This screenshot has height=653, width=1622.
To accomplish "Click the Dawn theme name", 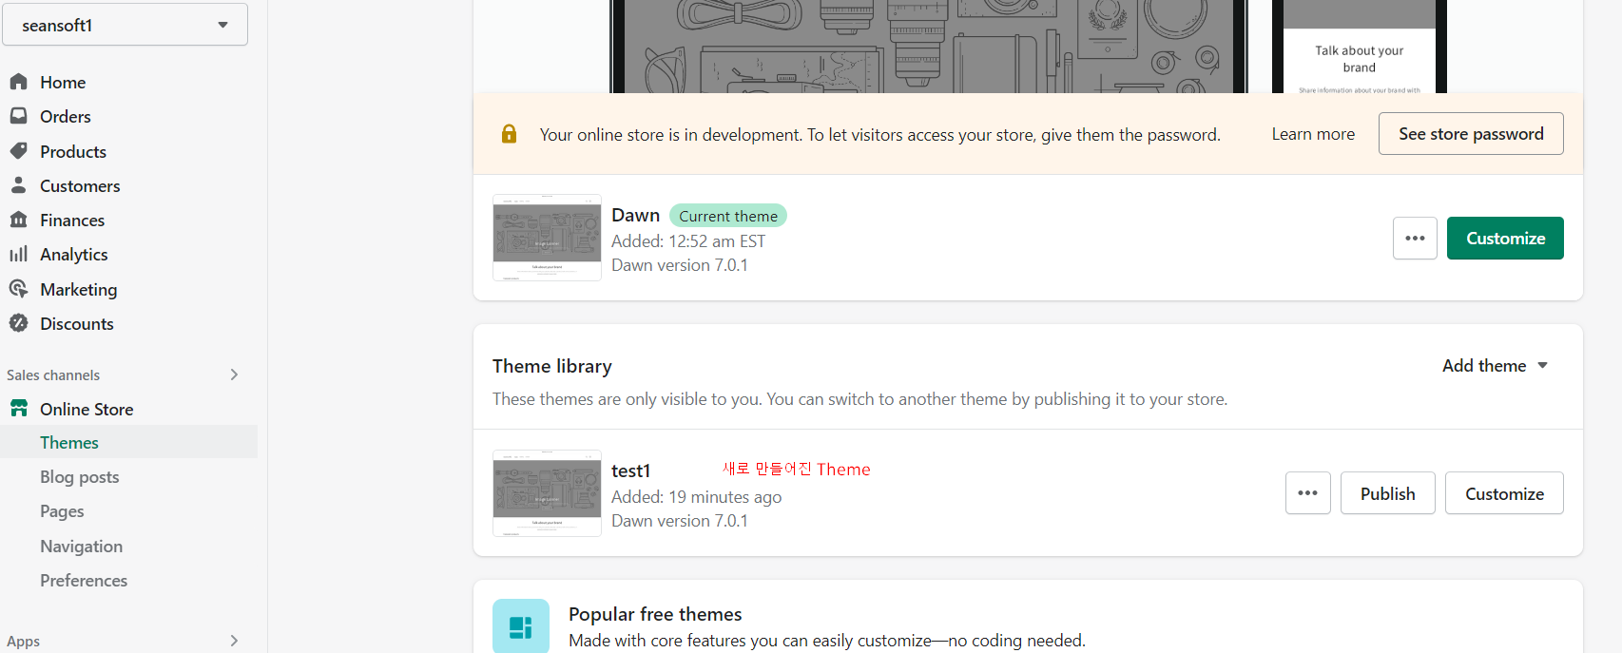I will [635, 215].
